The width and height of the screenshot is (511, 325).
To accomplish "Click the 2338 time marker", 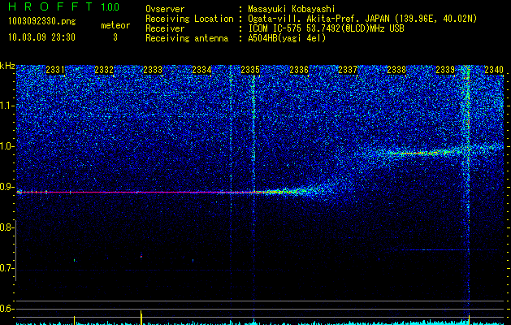I will [396, 70].
